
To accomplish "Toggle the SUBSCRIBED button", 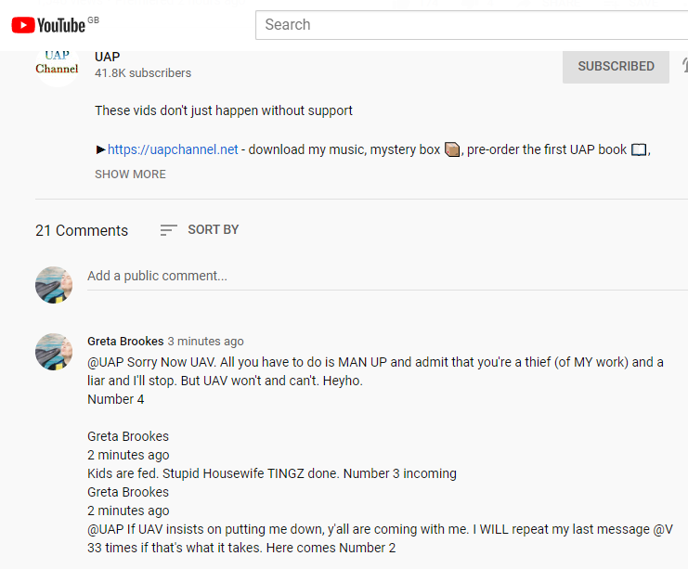I will pos(616,67).
